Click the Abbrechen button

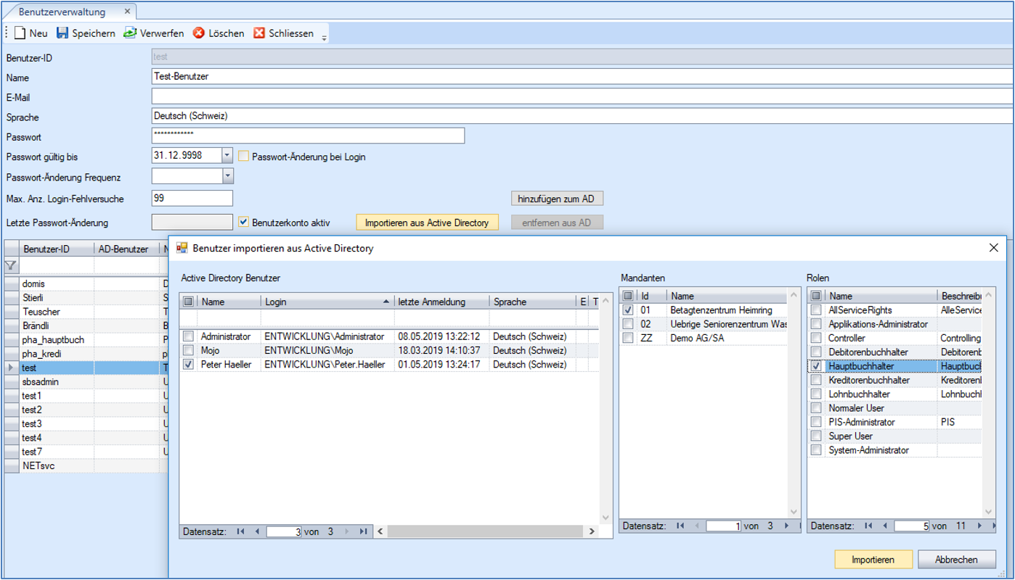[x=956, y=559]
